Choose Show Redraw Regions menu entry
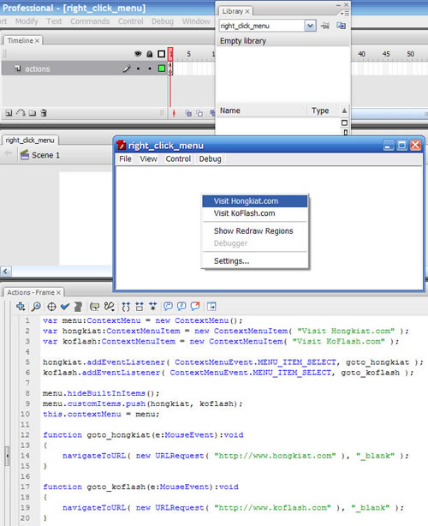This screenshot has width=428, height=526. [x=255, y=230]
